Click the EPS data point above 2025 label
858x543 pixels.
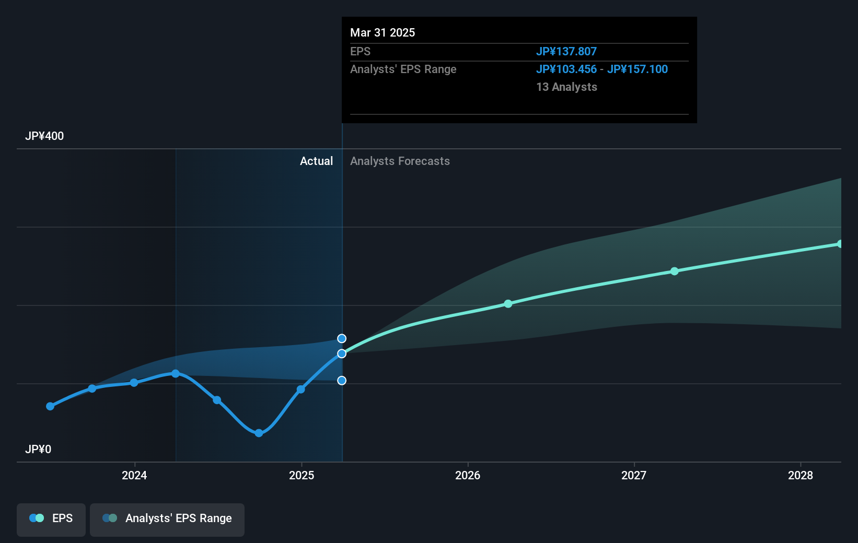pos(300,389)
